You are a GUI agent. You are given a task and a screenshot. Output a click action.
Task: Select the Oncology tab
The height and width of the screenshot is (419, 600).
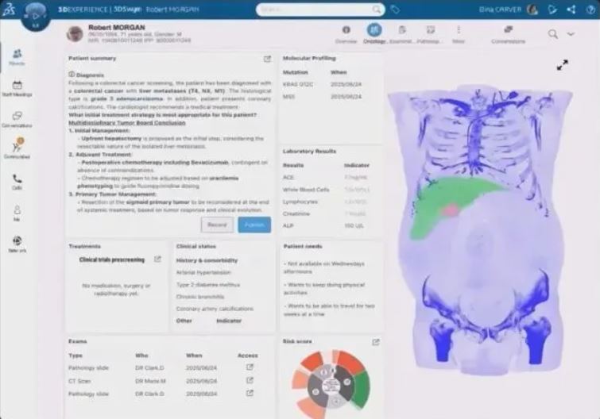tap(374, 33)
